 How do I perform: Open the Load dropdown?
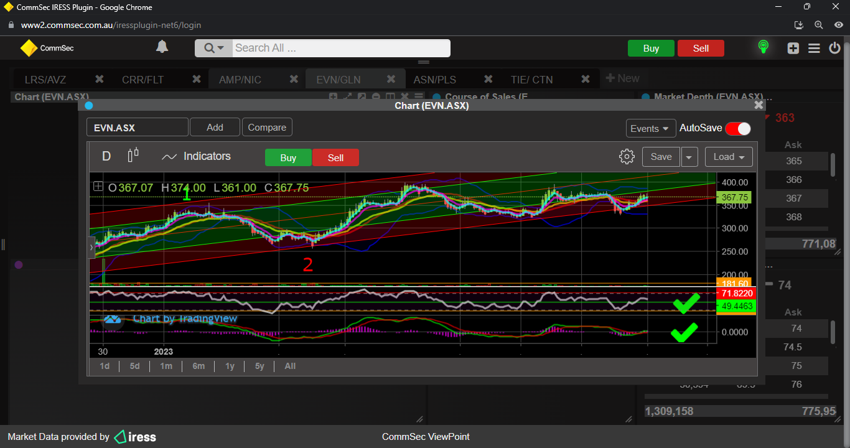point(729,157)
